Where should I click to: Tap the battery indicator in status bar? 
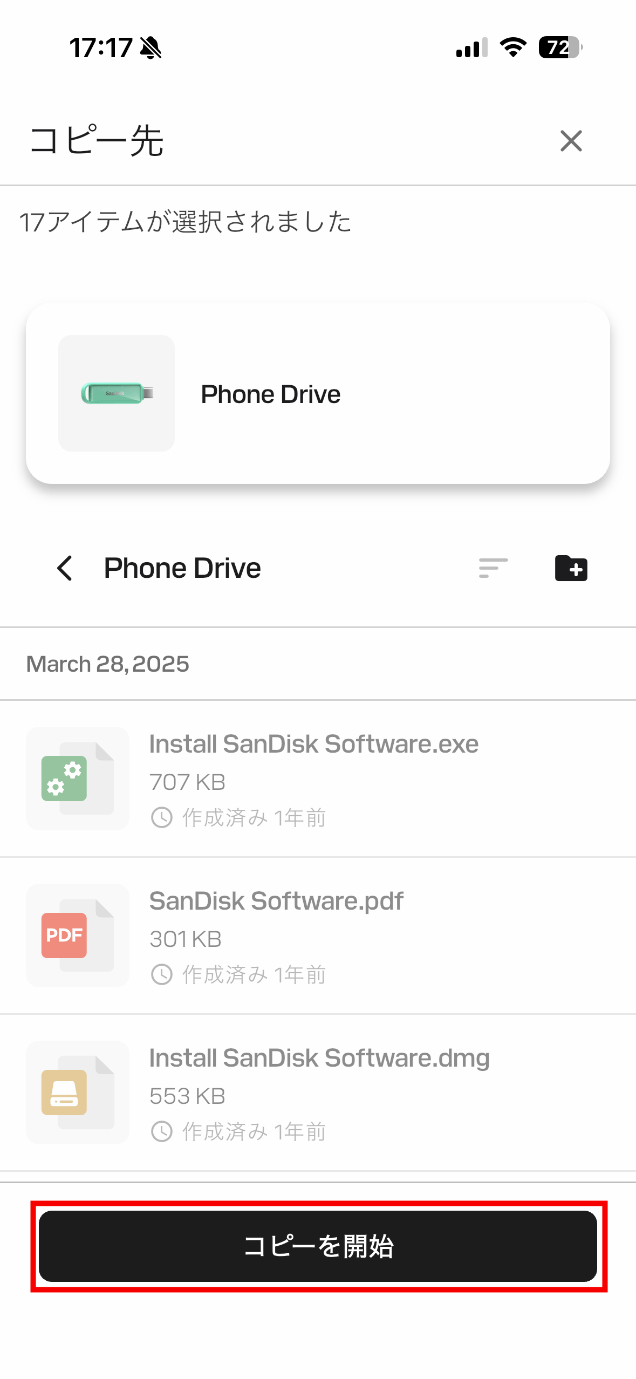[560, 47]
